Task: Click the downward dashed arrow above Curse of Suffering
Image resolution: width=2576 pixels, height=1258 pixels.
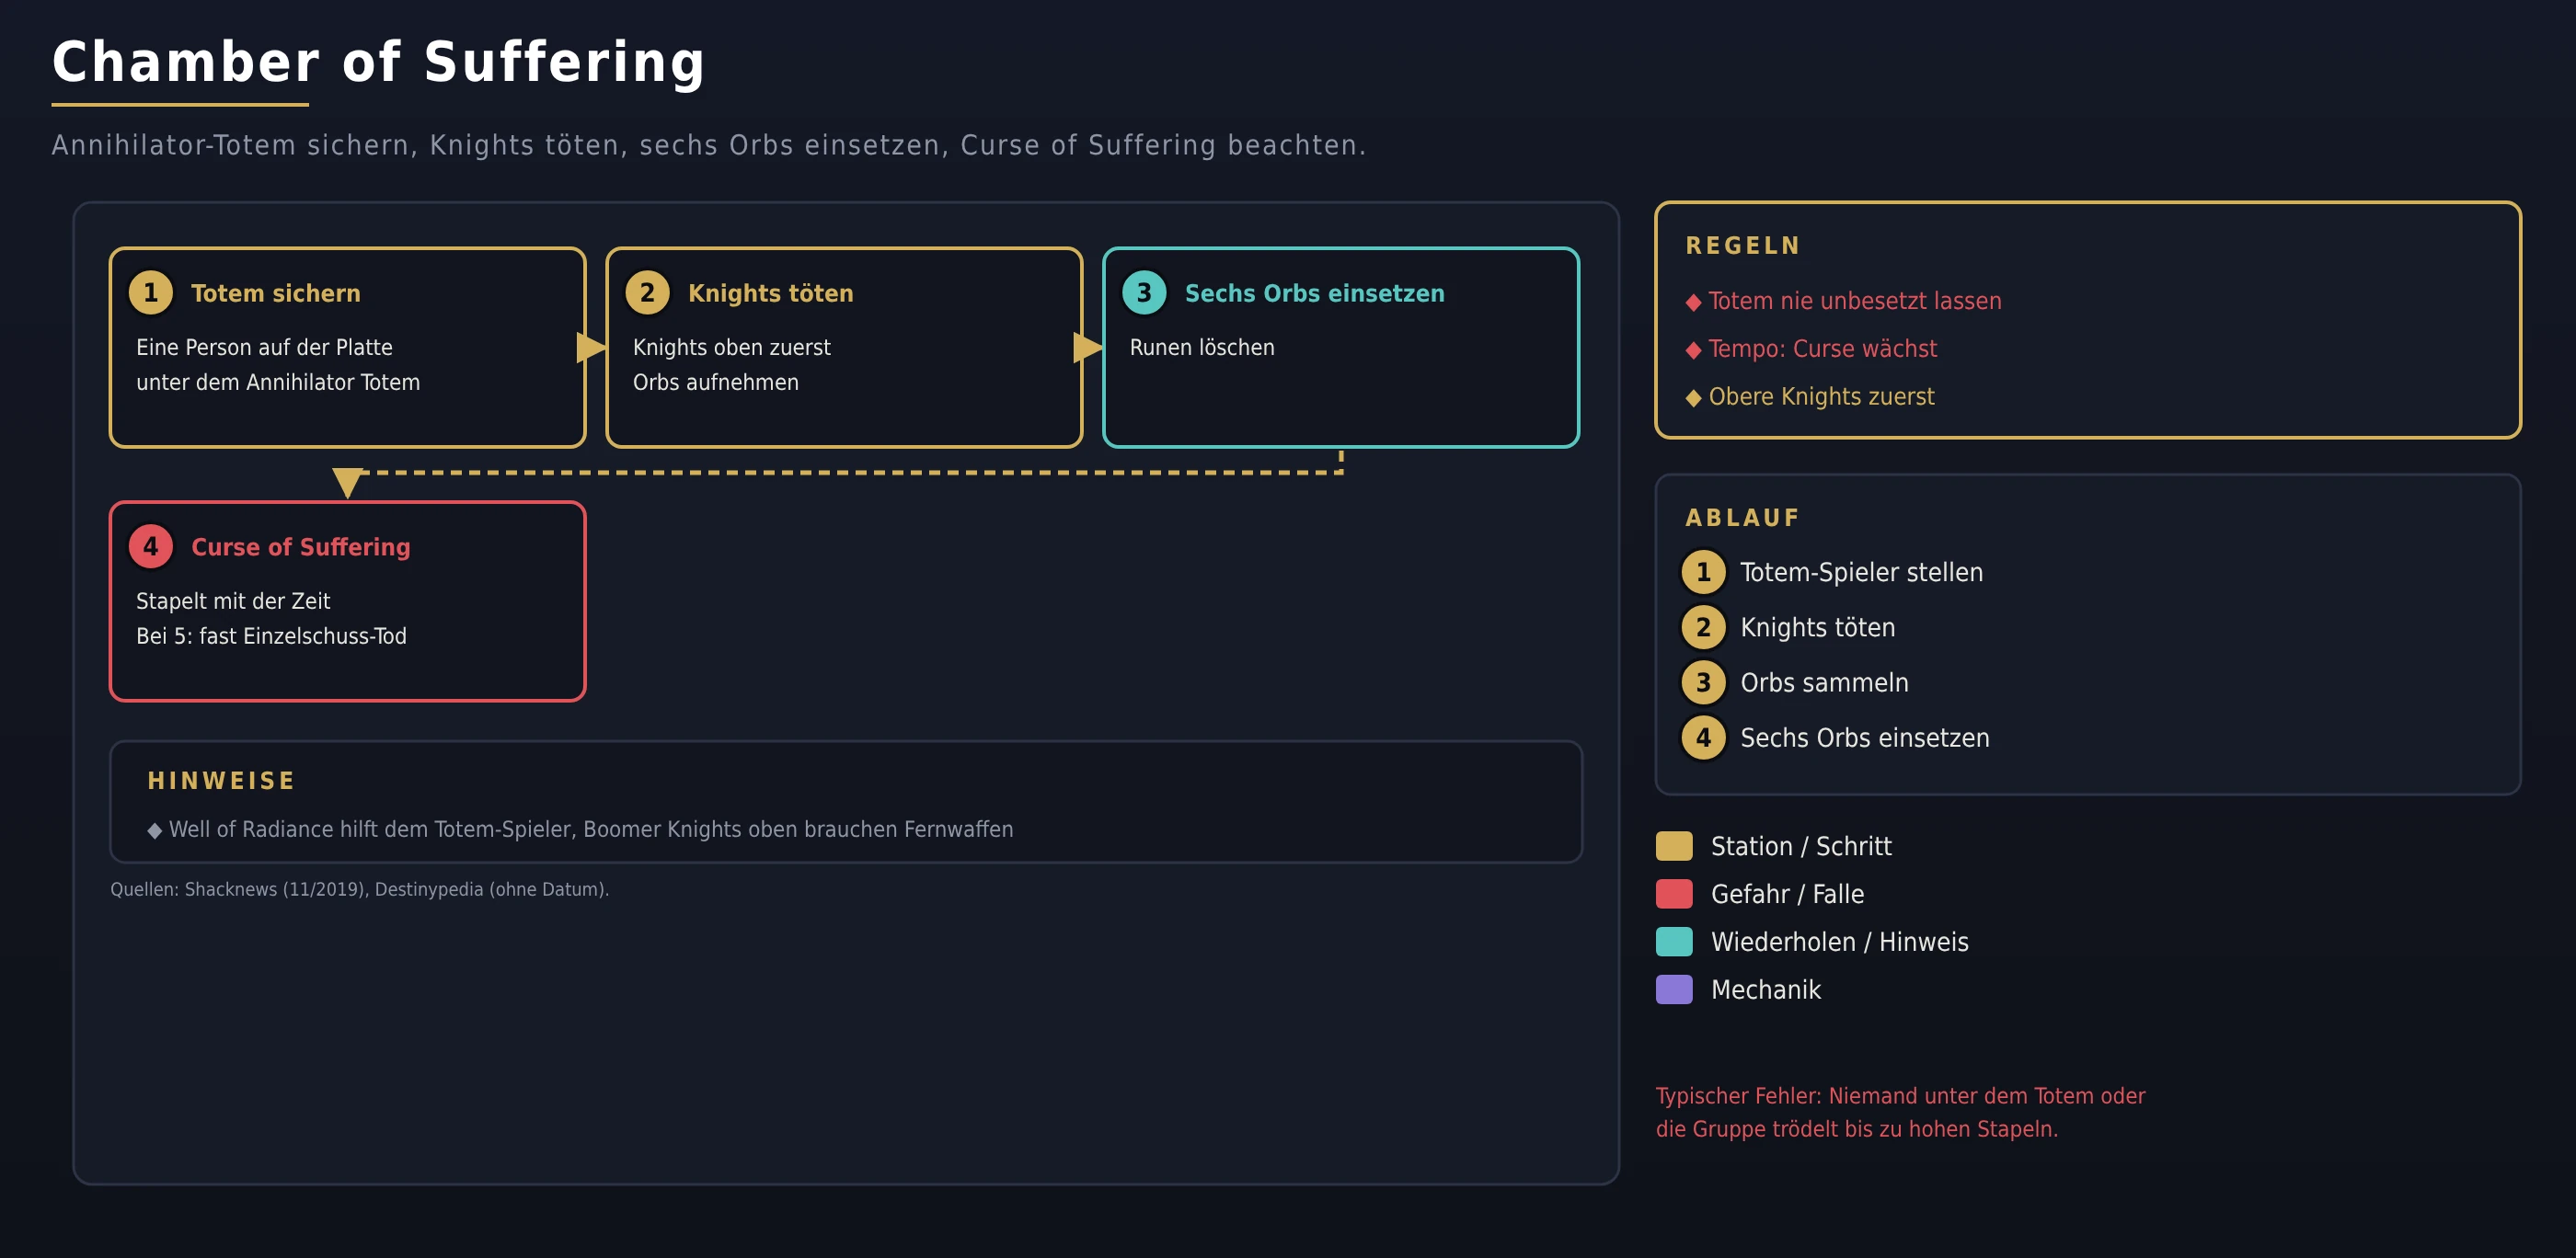Action: (x=348, y=482)
